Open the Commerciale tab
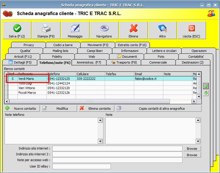This screenshot has width=220, height=173. 158,62
